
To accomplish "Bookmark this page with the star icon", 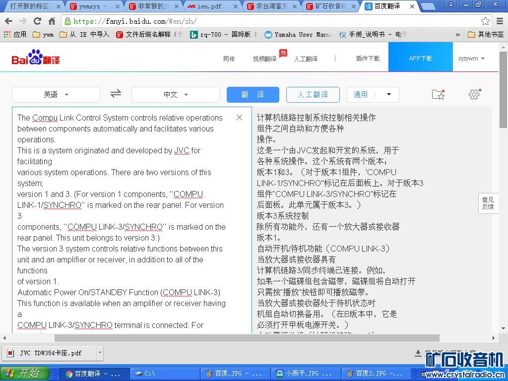I will pyautogui.click(x=485, y=21).
